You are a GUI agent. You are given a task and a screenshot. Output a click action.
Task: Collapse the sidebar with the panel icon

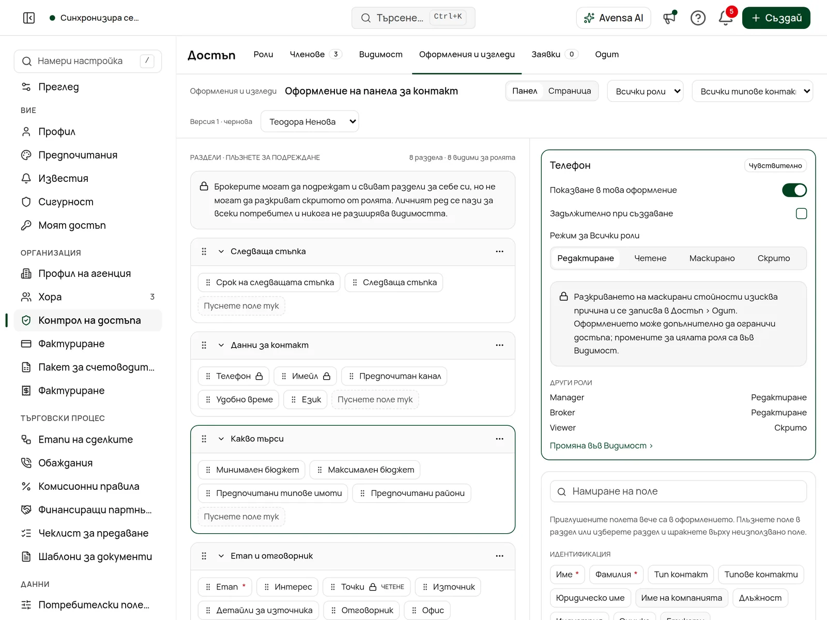29,18
